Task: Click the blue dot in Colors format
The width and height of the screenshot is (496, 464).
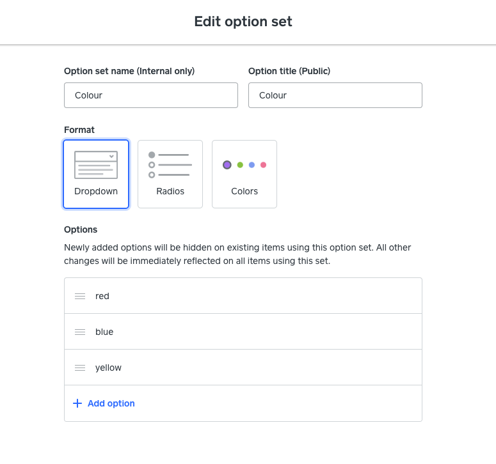Action: [252, 165]
